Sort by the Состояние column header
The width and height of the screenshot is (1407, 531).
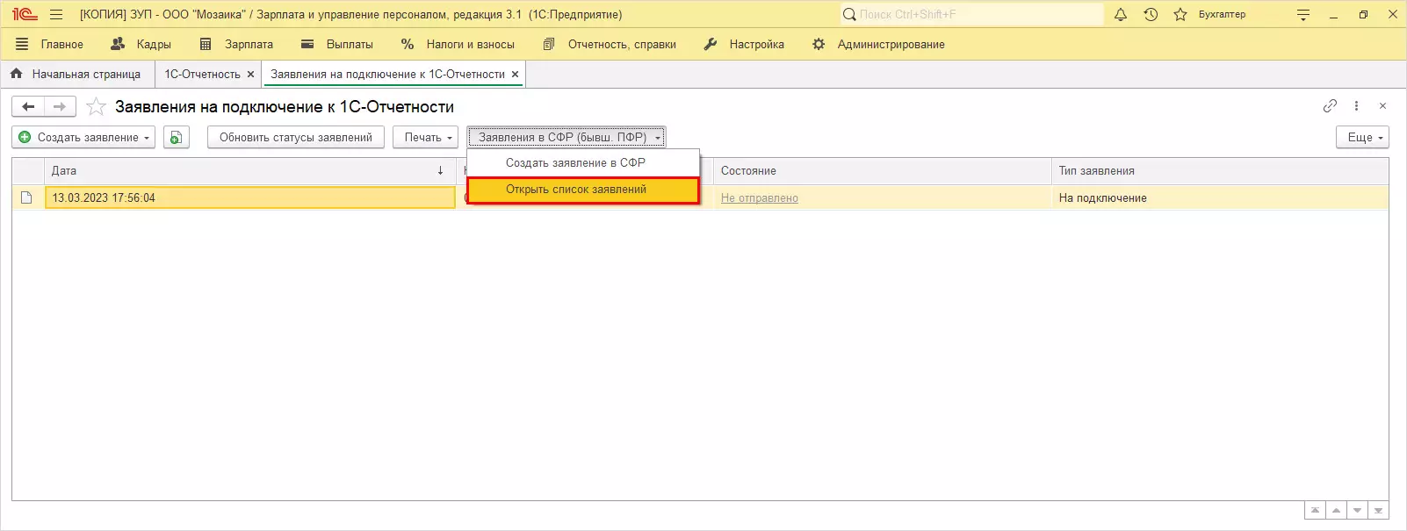[x=883, y=171]
